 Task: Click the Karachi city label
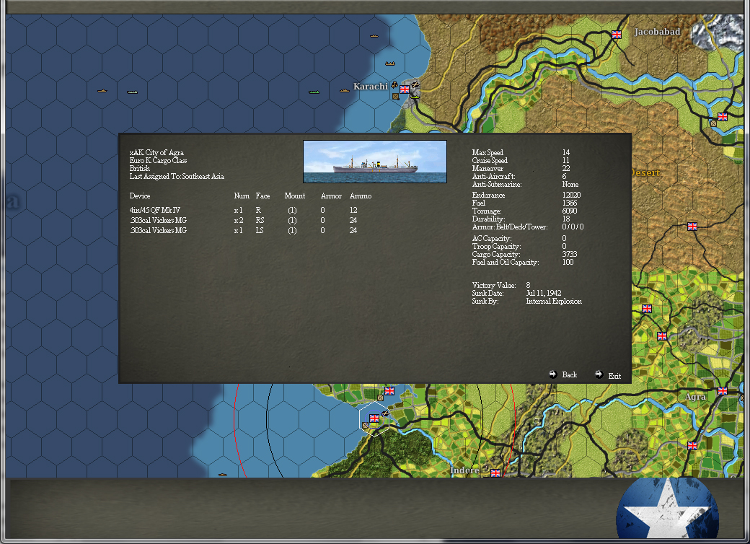point(370,87)
